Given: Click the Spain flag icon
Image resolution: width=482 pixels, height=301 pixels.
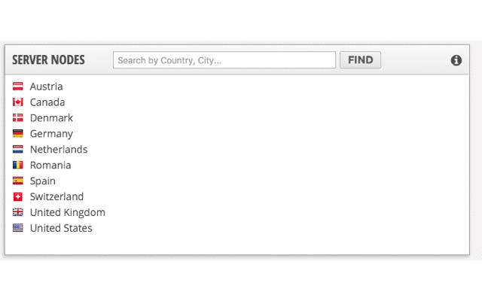Looking at the screenshot, I should [18, 181].
